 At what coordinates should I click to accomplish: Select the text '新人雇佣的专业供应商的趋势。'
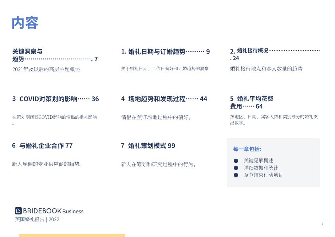pyautogui.click(x=47, y=164)
